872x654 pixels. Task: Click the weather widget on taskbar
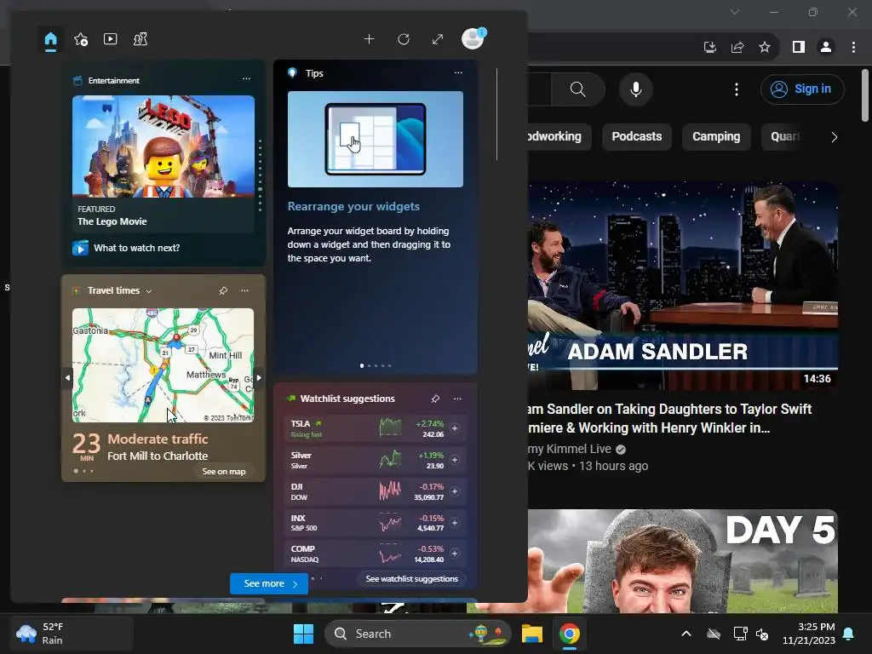[x=71, y=634]
